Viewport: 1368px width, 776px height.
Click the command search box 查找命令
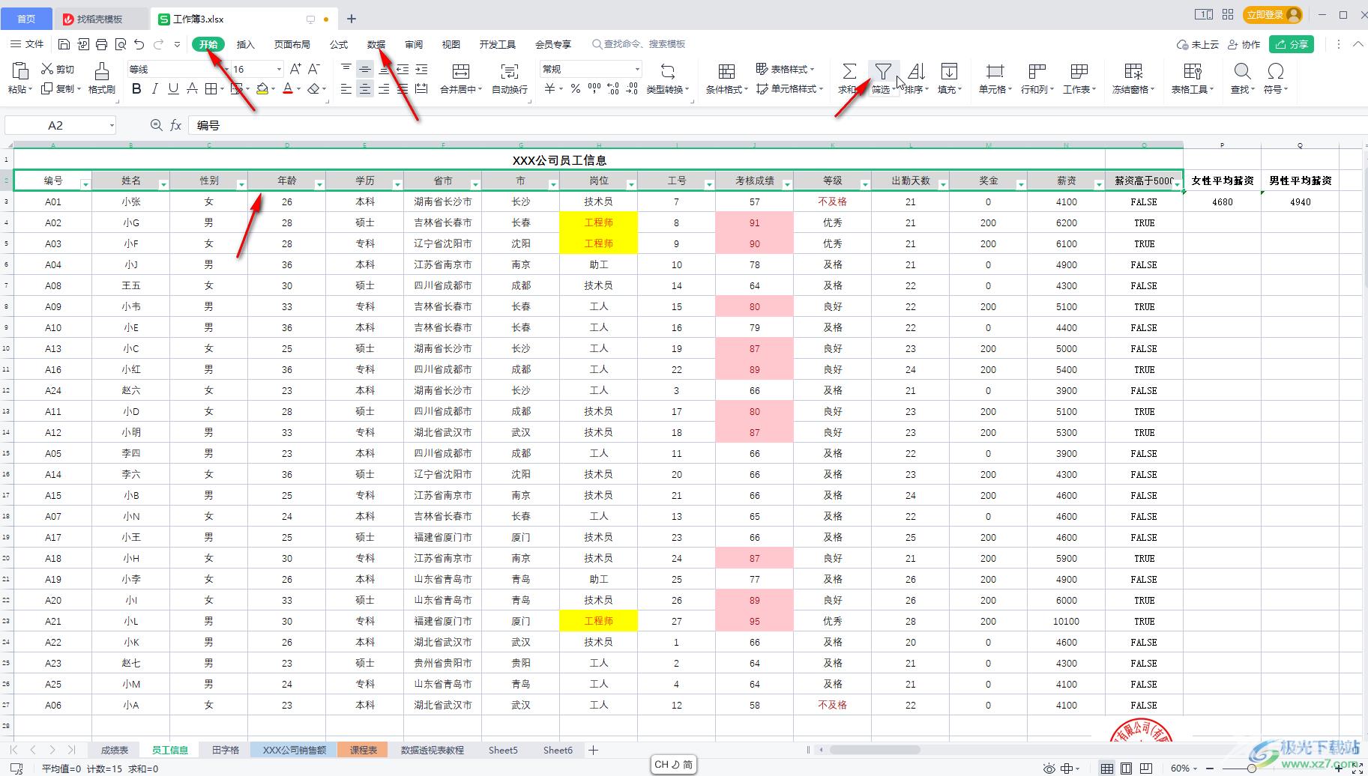[x=638, y=44]
